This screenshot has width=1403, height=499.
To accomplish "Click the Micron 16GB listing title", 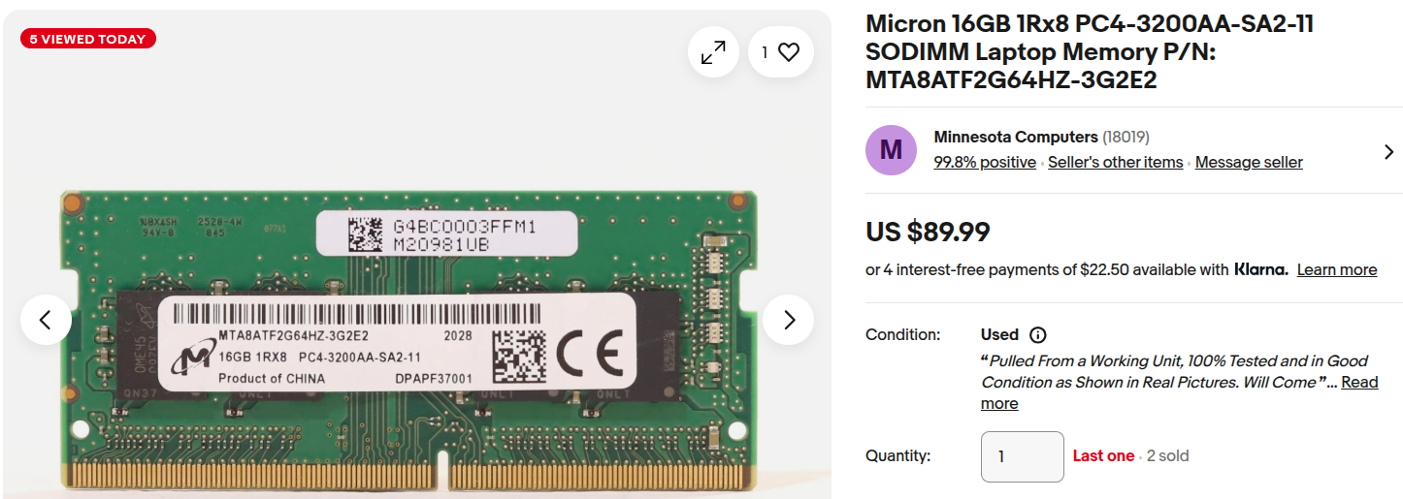I will 1089,51.
